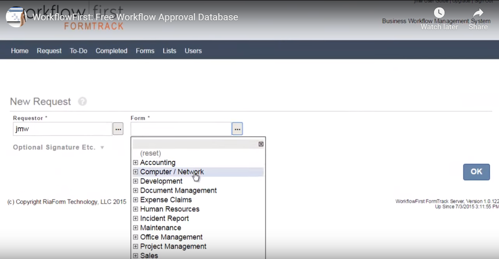The width and height of the screenshot is (499, 259).
Task: Click the channel avatar icon
Action: click(x=15, y=17)
